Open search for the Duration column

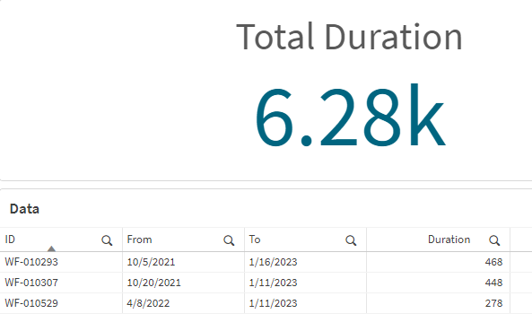pos(494,240)
